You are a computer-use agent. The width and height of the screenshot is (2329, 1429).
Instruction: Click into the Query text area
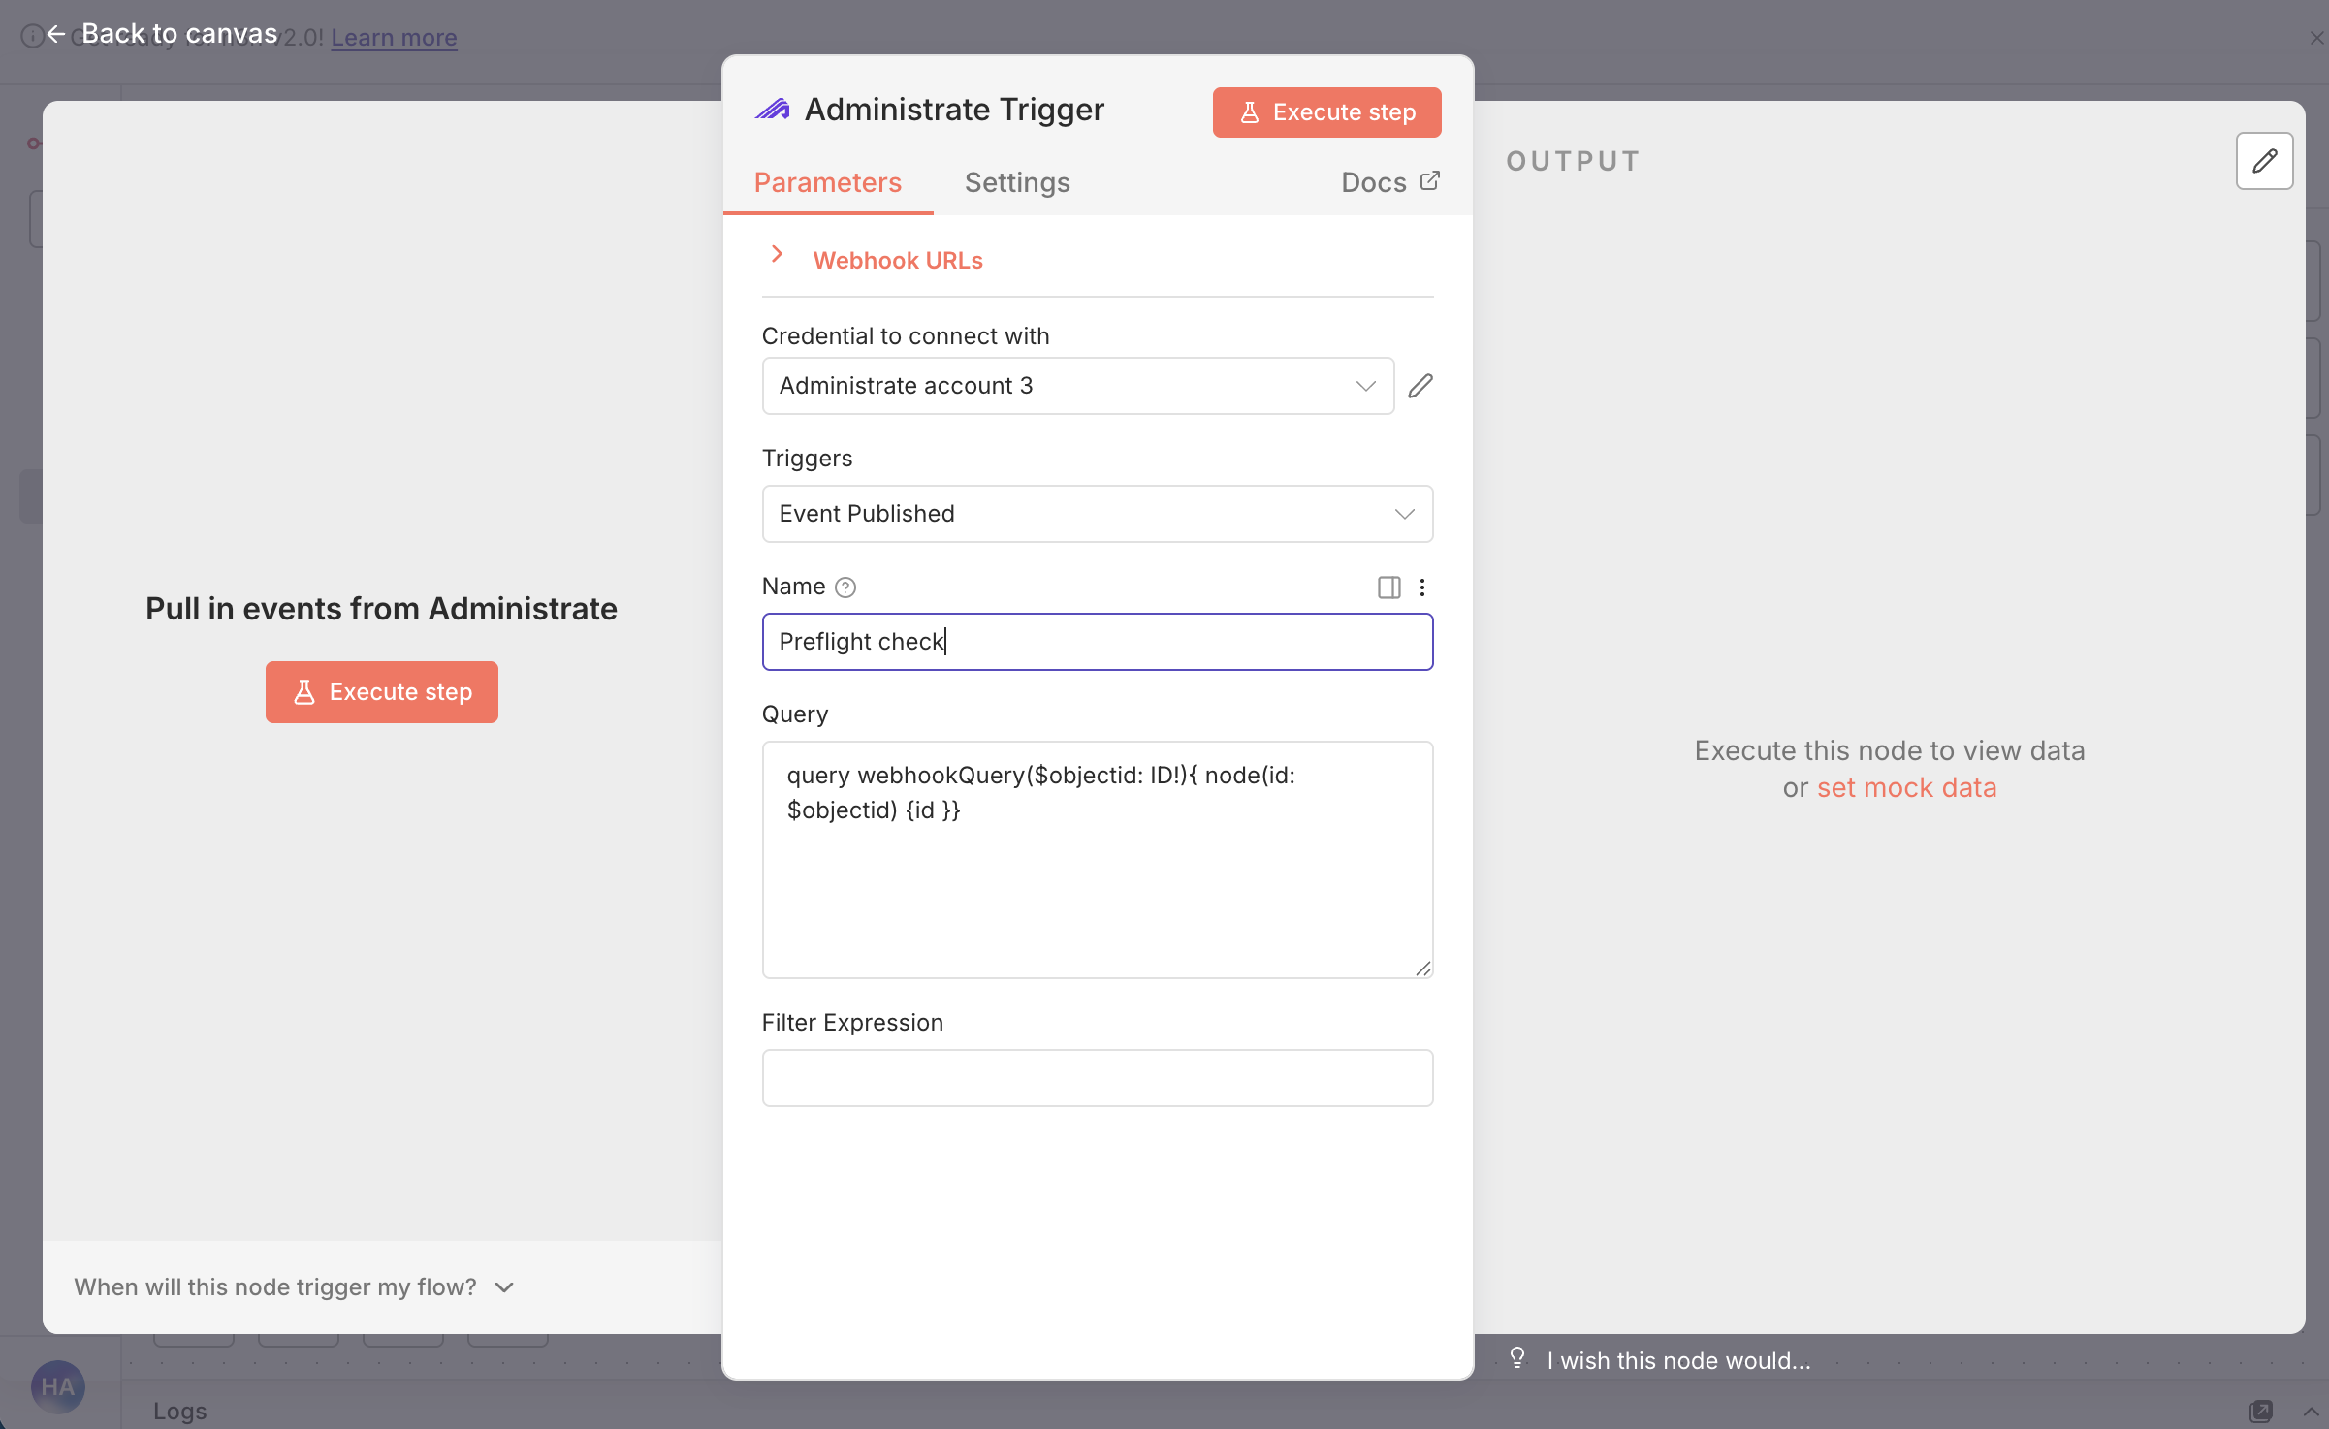pyautogui.click(x=1098, y=860)
